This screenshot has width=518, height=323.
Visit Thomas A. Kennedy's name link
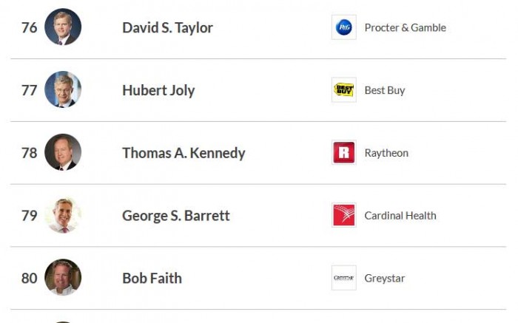tap(184, 154)
